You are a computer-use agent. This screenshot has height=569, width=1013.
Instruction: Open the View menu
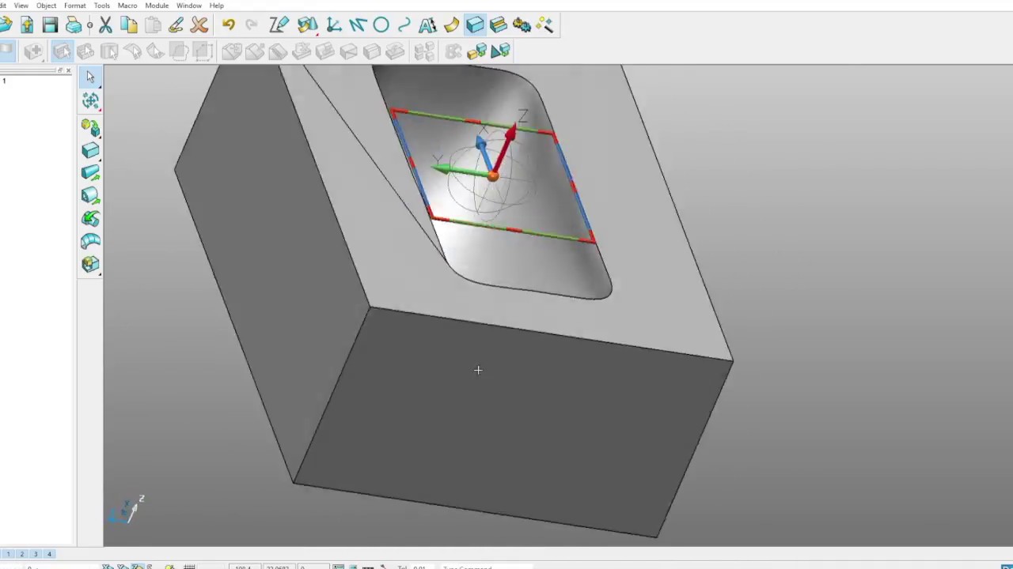tap(21, 6)
